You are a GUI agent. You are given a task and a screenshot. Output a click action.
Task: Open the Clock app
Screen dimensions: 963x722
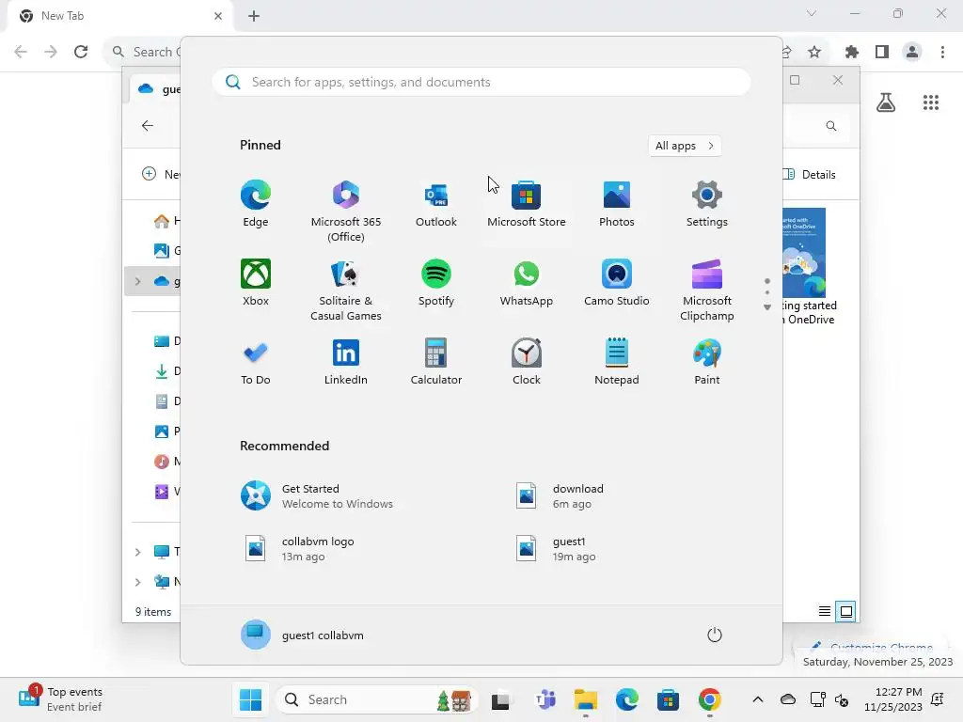tap(527, 362)
